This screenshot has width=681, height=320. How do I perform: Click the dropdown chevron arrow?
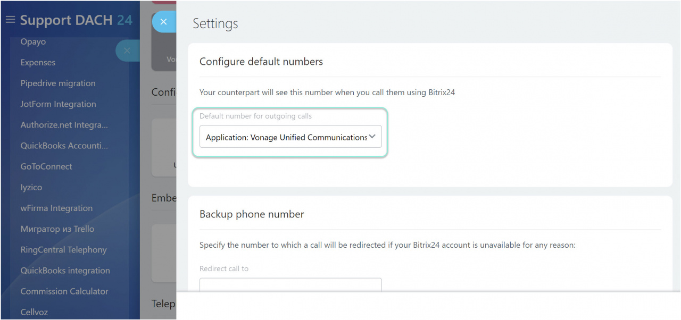372,137
